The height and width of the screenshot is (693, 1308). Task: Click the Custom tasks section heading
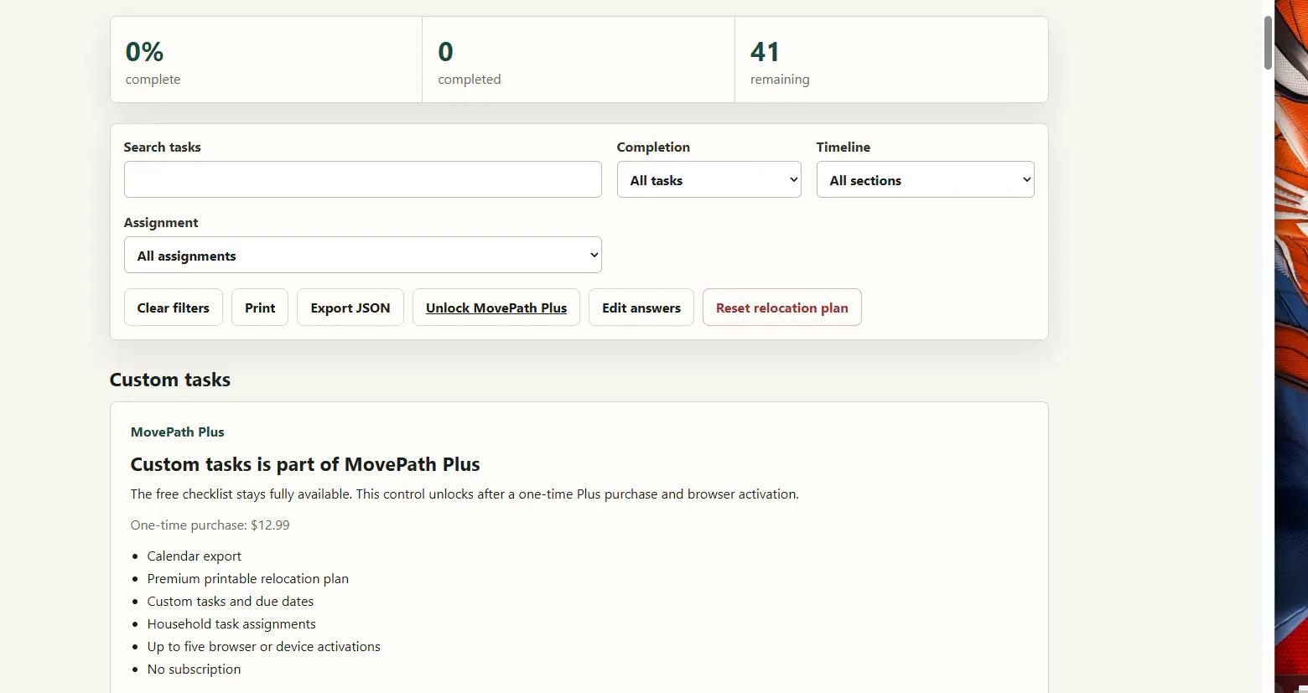pos(170,380)
